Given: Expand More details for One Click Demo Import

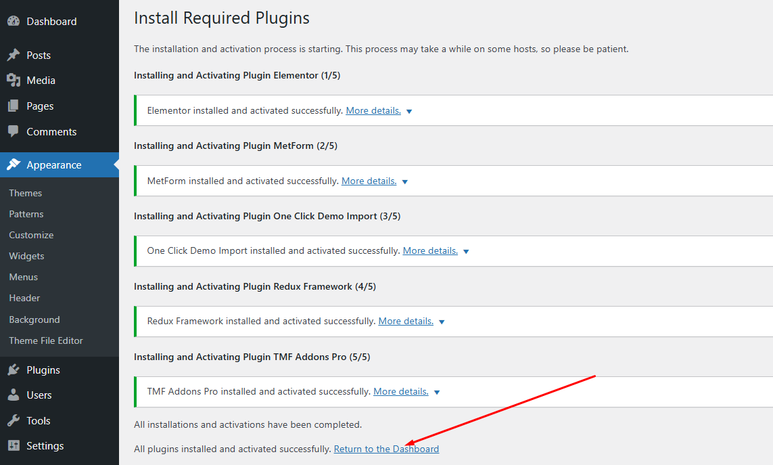Looking at the screenshot, I should (430, 250).
